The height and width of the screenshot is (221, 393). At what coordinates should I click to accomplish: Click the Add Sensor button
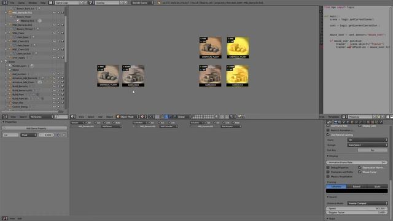112,126
